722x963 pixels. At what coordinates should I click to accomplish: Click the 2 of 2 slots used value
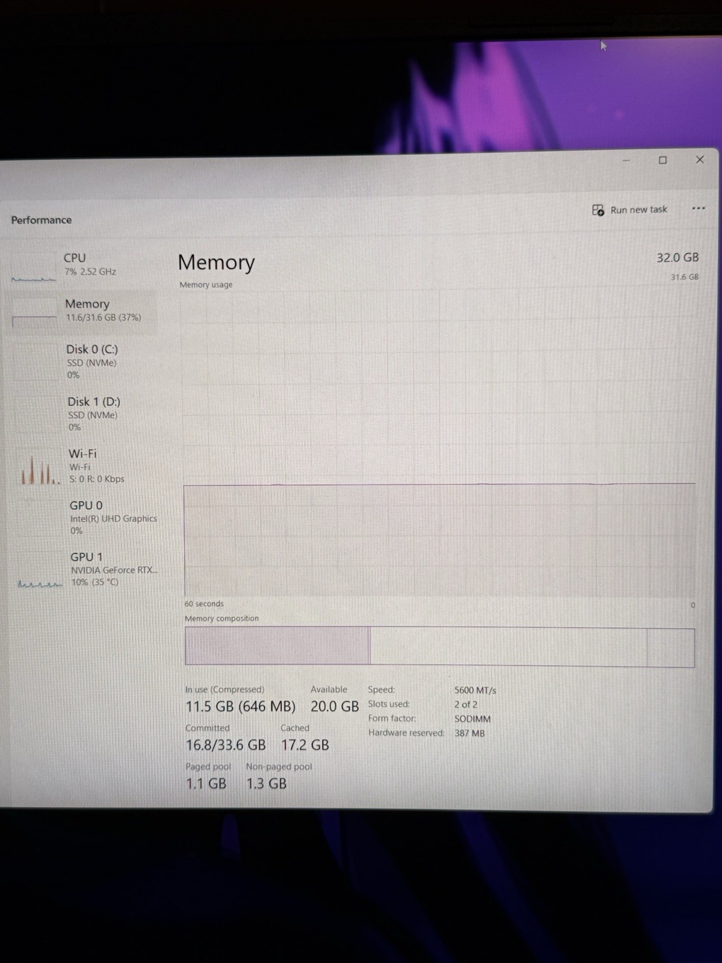point(466,705)
